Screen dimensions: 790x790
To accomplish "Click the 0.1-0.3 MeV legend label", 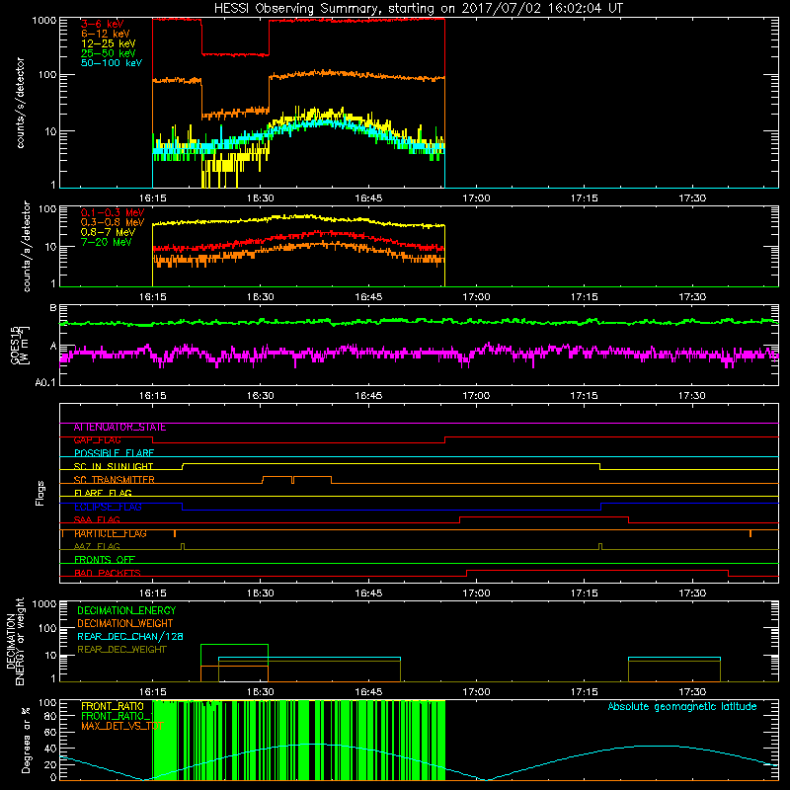I will [113, 212].
